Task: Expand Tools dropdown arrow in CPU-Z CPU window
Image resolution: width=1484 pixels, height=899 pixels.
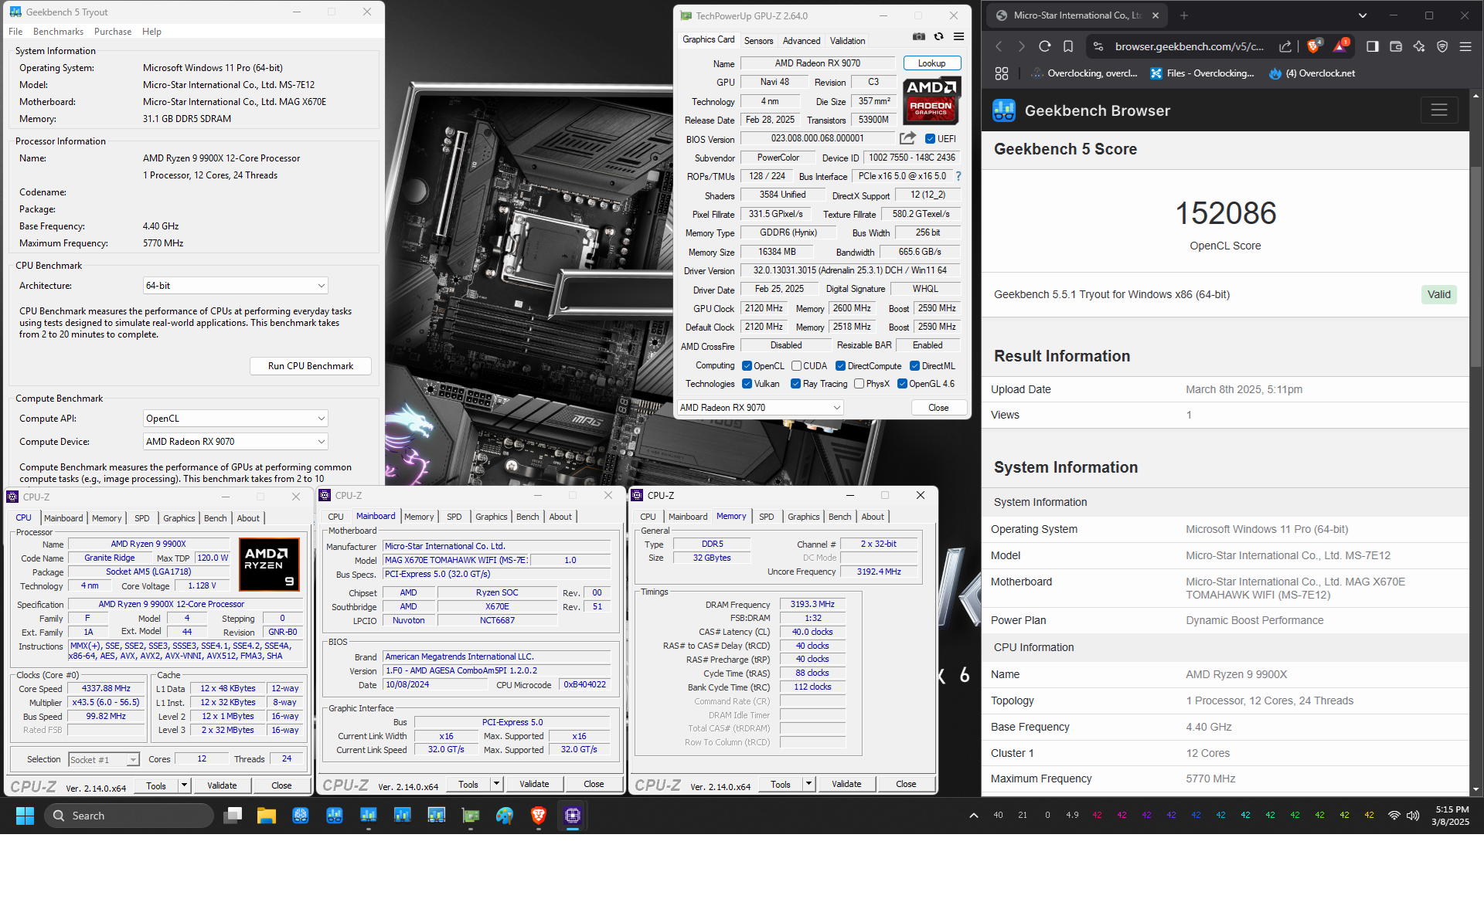Action: (x=184, y=785)
